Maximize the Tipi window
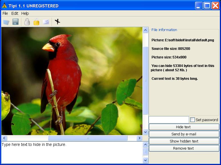 207,6
